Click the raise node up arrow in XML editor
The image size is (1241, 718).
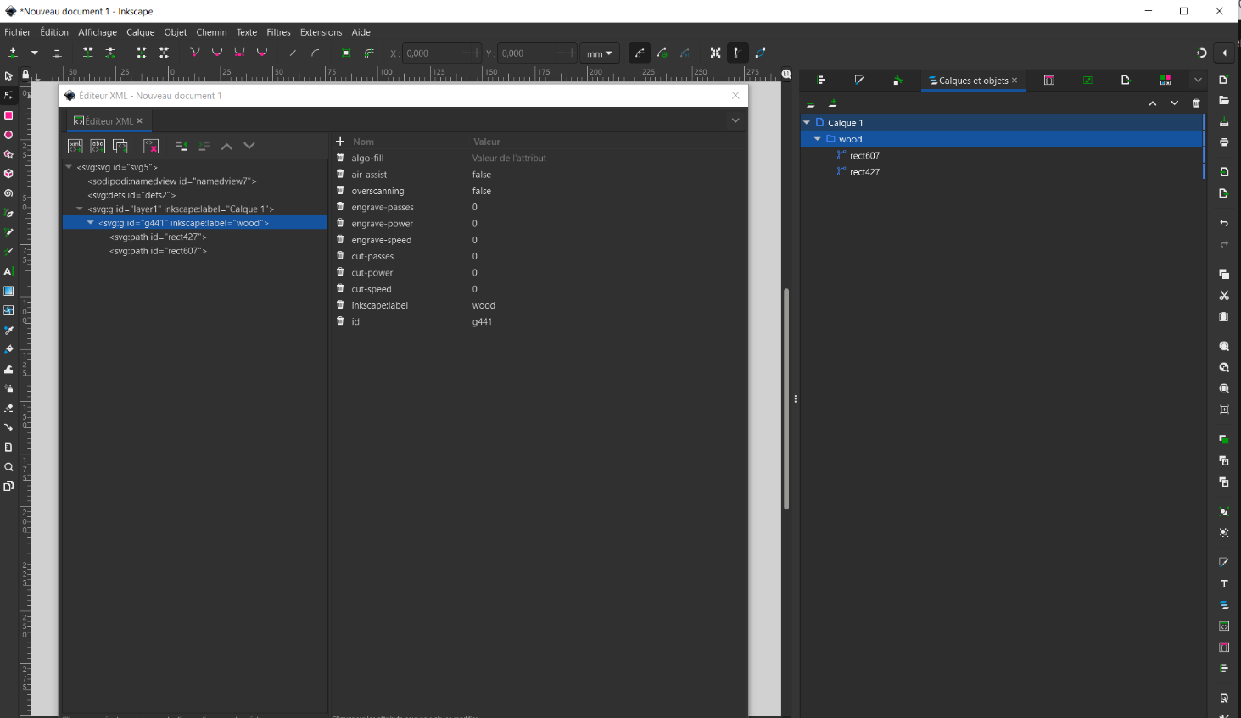pyautogui.click(x=226, y=146)
